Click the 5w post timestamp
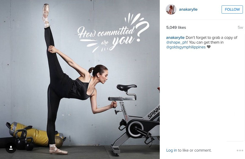The image size is (245, 159). pos(240,28)
